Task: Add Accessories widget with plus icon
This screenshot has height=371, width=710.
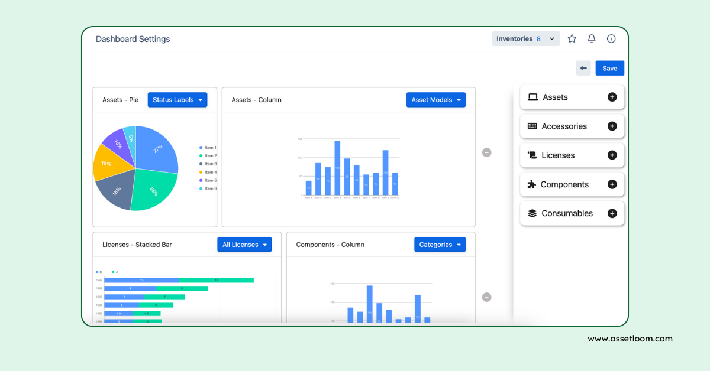Action: (x=612, y=126)
